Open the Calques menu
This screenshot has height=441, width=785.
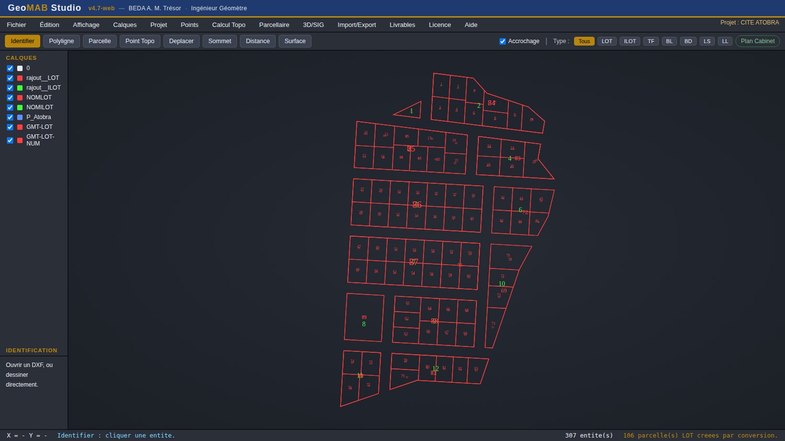click(x=125, y=25)
